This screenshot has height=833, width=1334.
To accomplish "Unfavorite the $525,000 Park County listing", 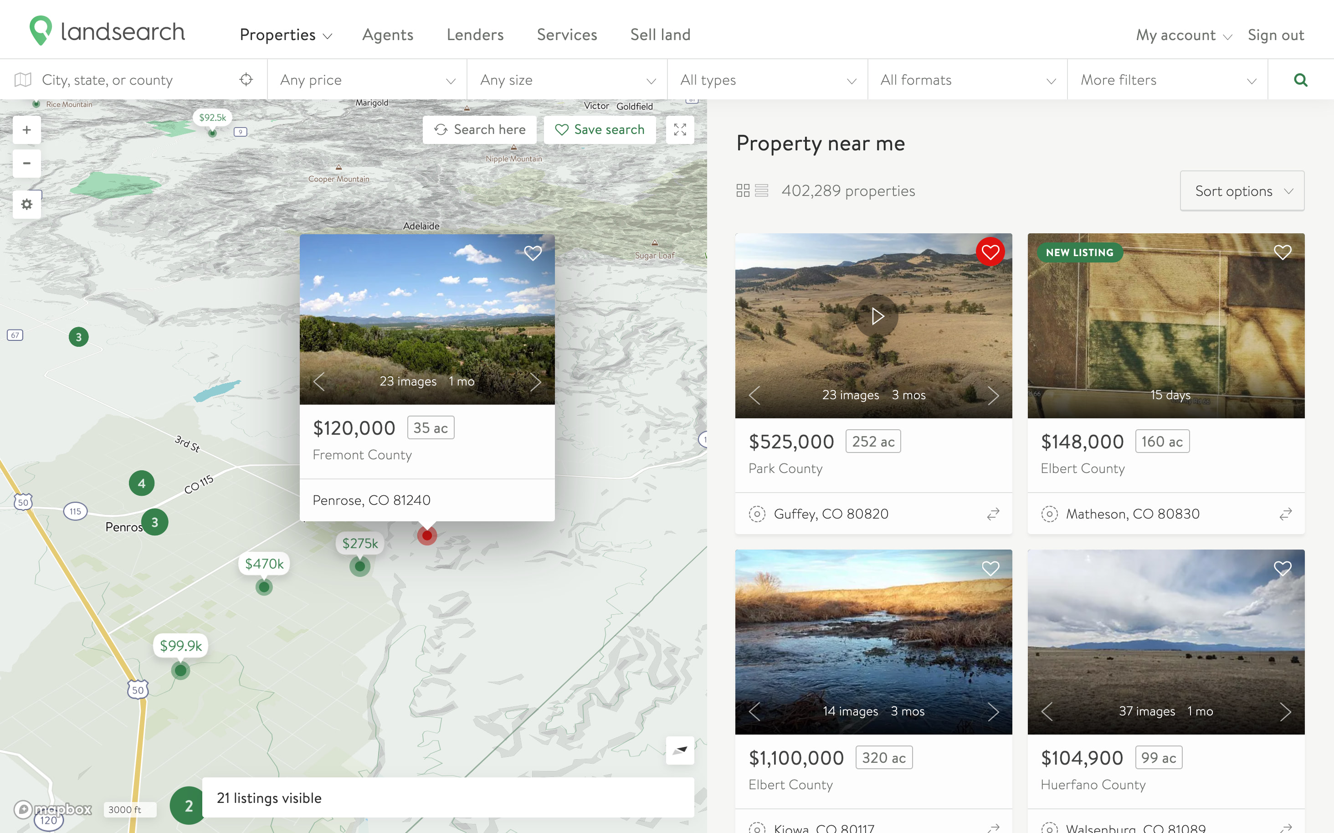I will (x=990, y=252).
